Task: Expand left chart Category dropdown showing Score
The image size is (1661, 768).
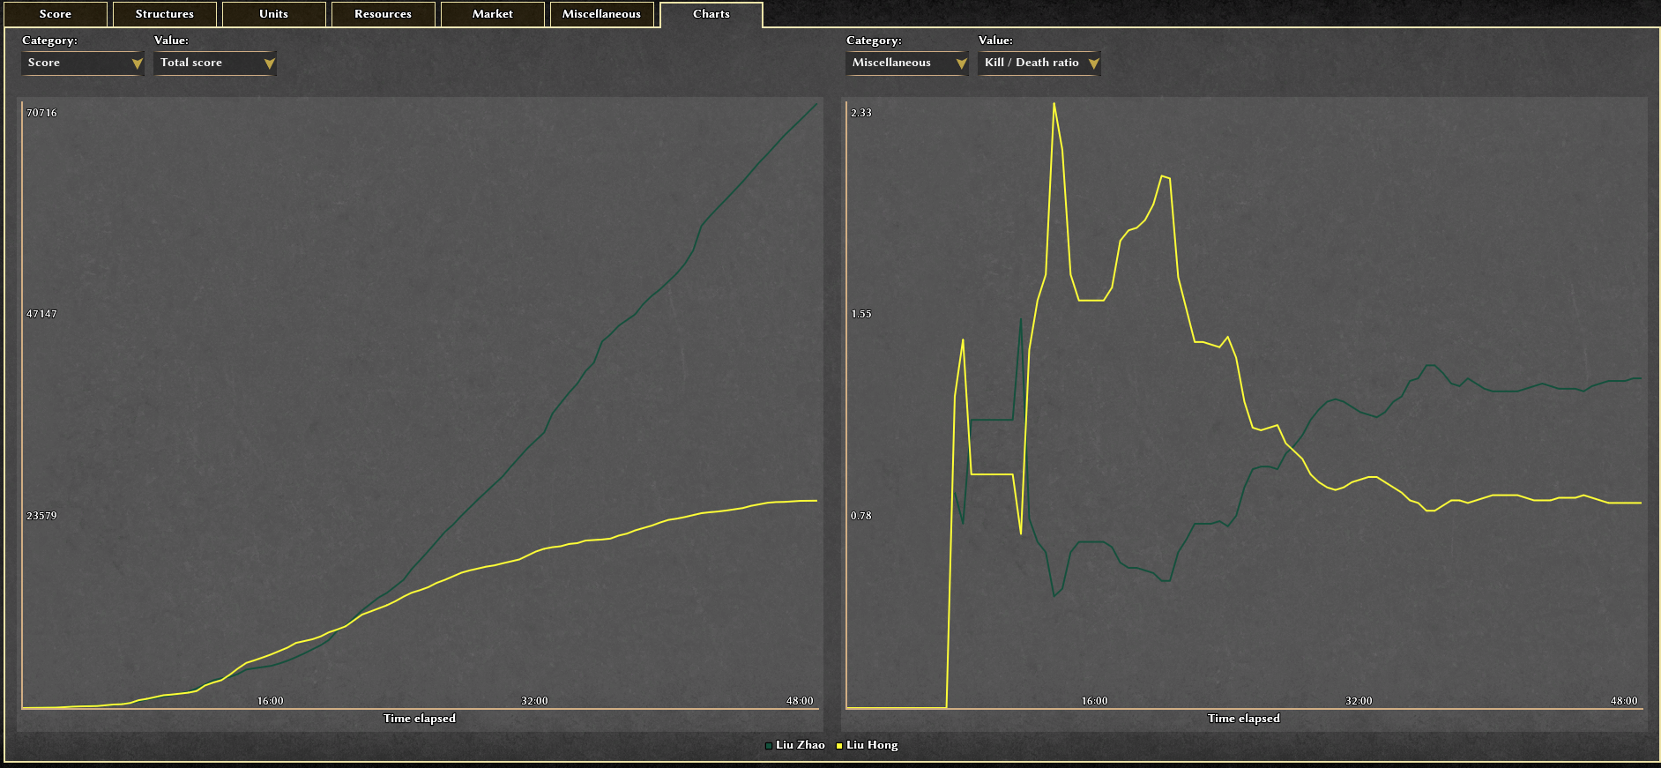Action: click(83, 63)
